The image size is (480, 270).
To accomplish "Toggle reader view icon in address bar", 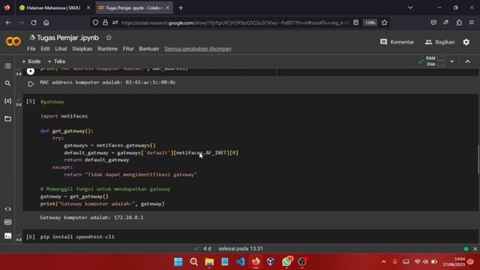I will click(x=355, y=22).
